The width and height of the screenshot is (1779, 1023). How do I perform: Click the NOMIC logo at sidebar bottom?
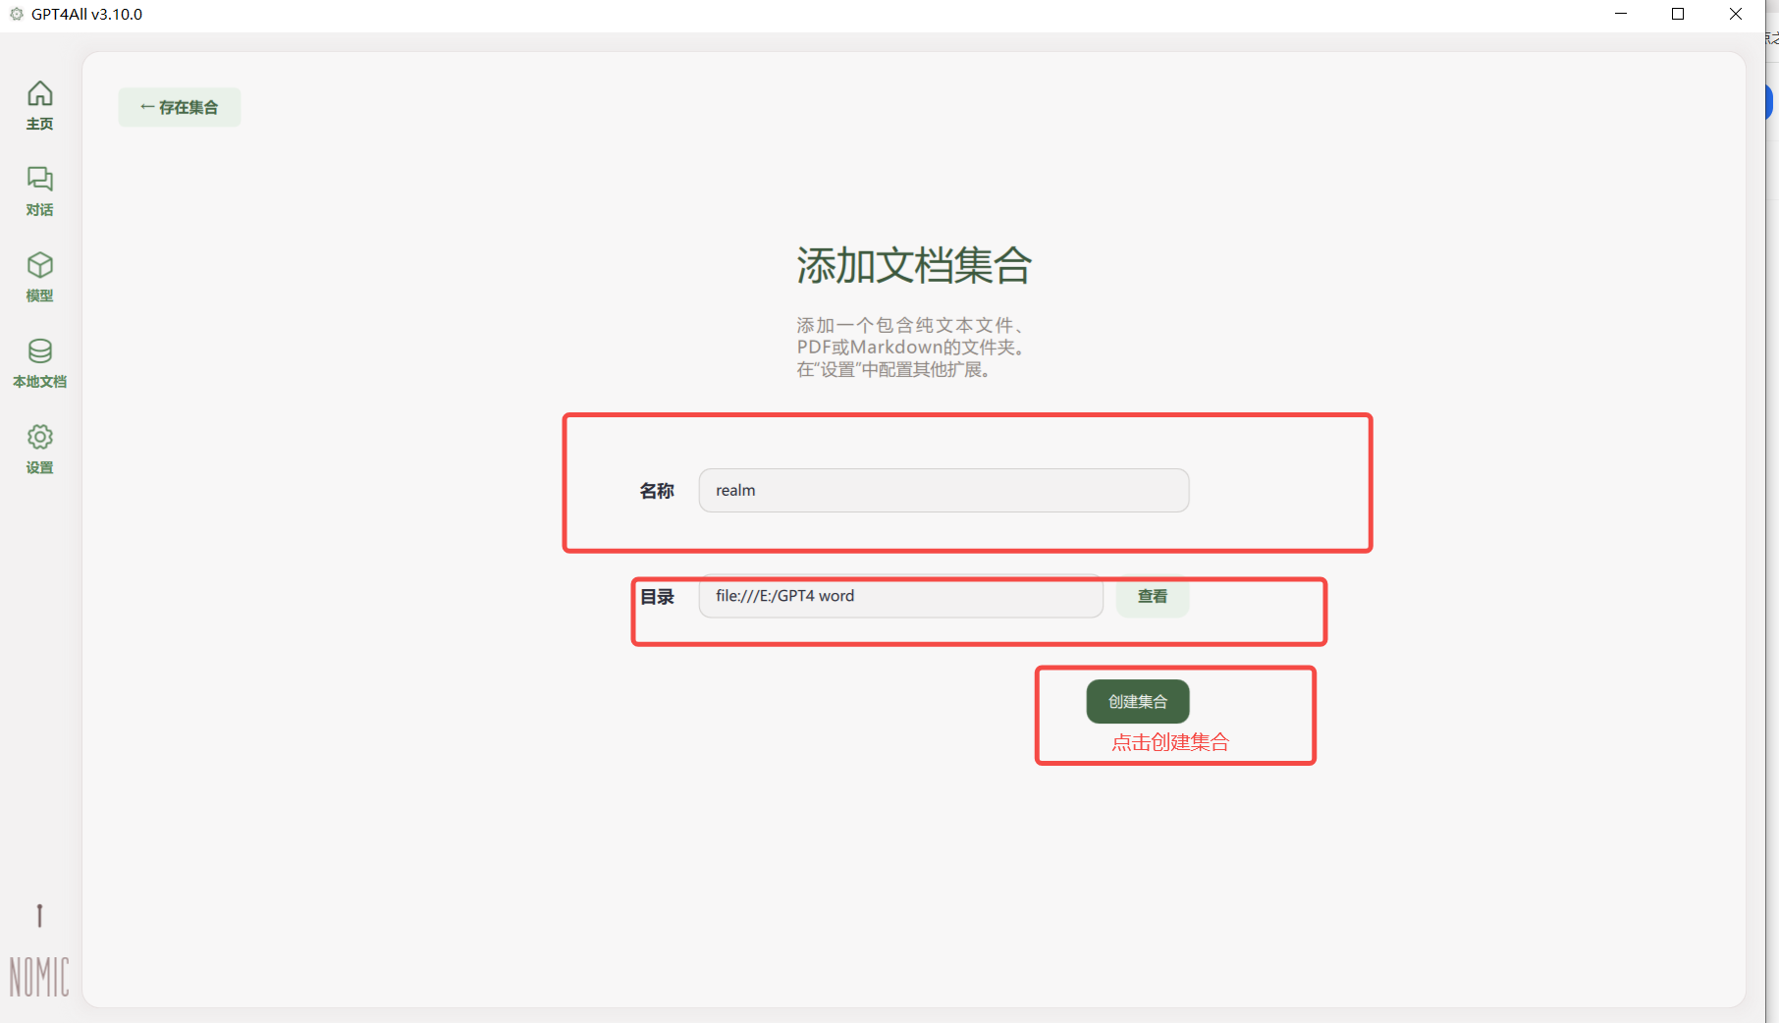point(39,975)
